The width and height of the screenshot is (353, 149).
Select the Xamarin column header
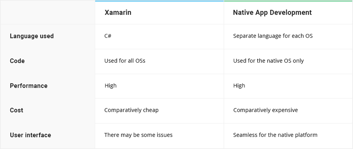118,13
